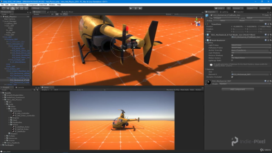Open the Layers dropdown

pos(252,8)
